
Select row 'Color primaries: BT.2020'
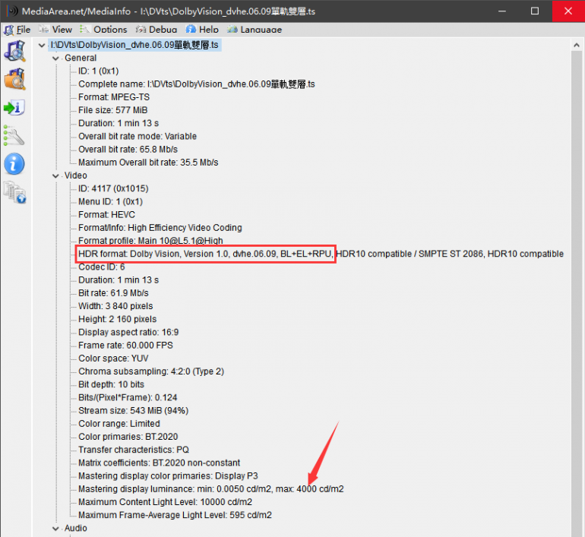click(x=128, y=437)
